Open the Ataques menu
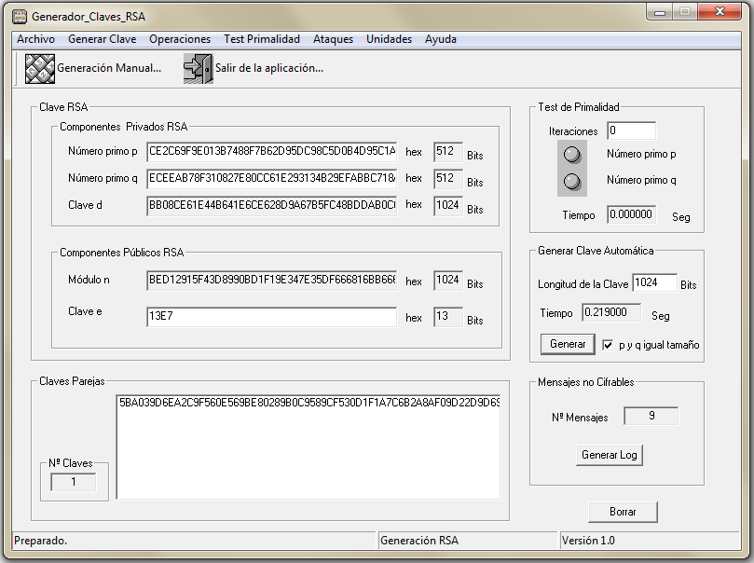Viewport: 754px width, 563px height. click(x=333, y=39)
